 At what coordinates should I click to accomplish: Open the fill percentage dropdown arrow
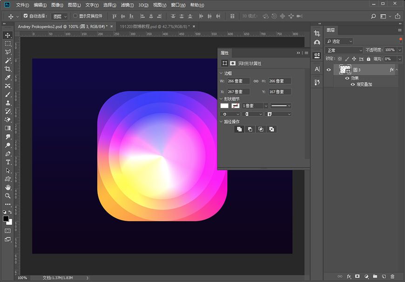400,59
